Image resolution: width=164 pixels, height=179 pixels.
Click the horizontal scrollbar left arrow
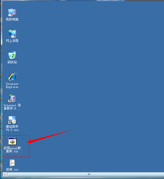(4, 174)
